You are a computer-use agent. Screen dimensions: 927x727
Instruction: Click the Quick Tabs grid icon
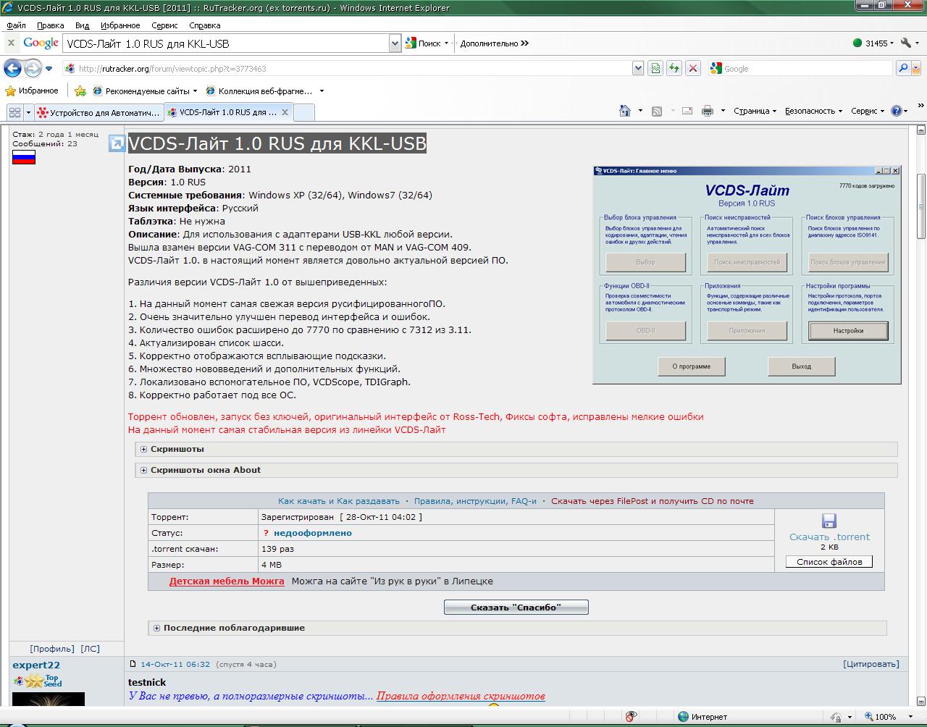pos(14,112)
